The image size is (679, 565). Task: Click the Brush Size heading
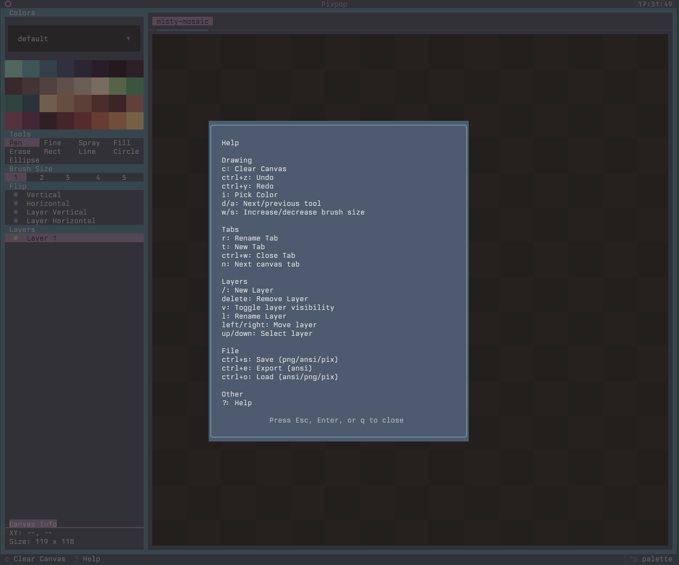31,169
